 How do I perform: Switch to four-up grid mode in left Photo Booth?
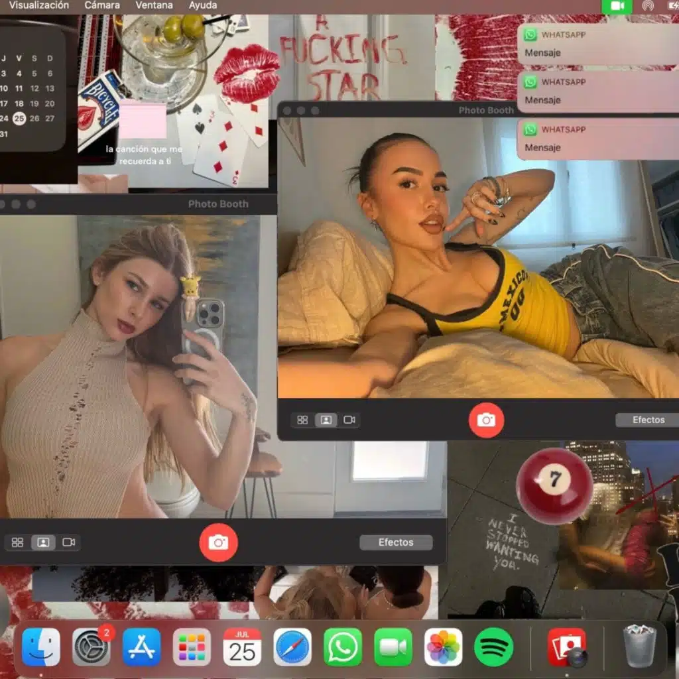point(18,542)
